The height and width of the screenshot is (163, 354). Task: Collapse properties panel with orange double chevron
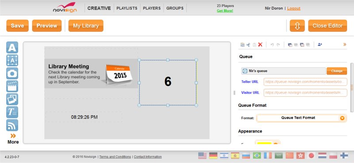[345, 45]
